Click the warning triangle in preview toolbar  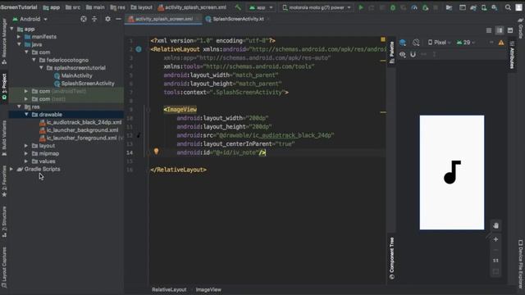coord(501,43)
